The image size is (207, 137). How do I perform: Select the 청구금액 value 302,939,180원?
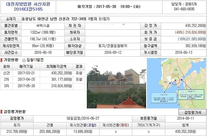(x=195, y=46)
